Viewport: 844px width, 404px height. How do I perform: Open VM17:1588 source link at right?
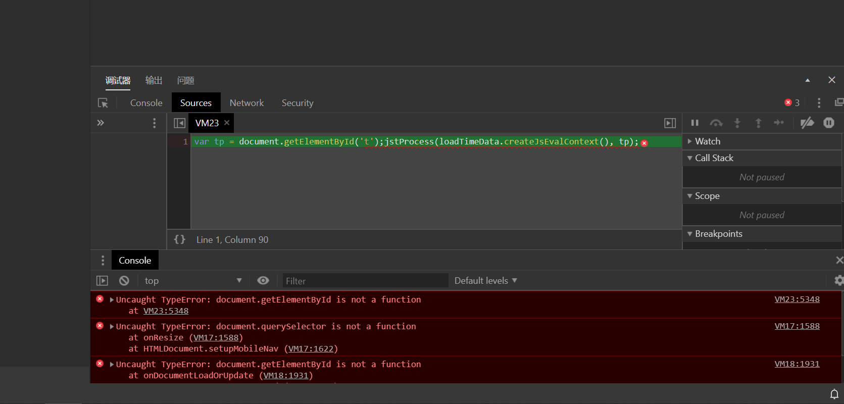797,326
